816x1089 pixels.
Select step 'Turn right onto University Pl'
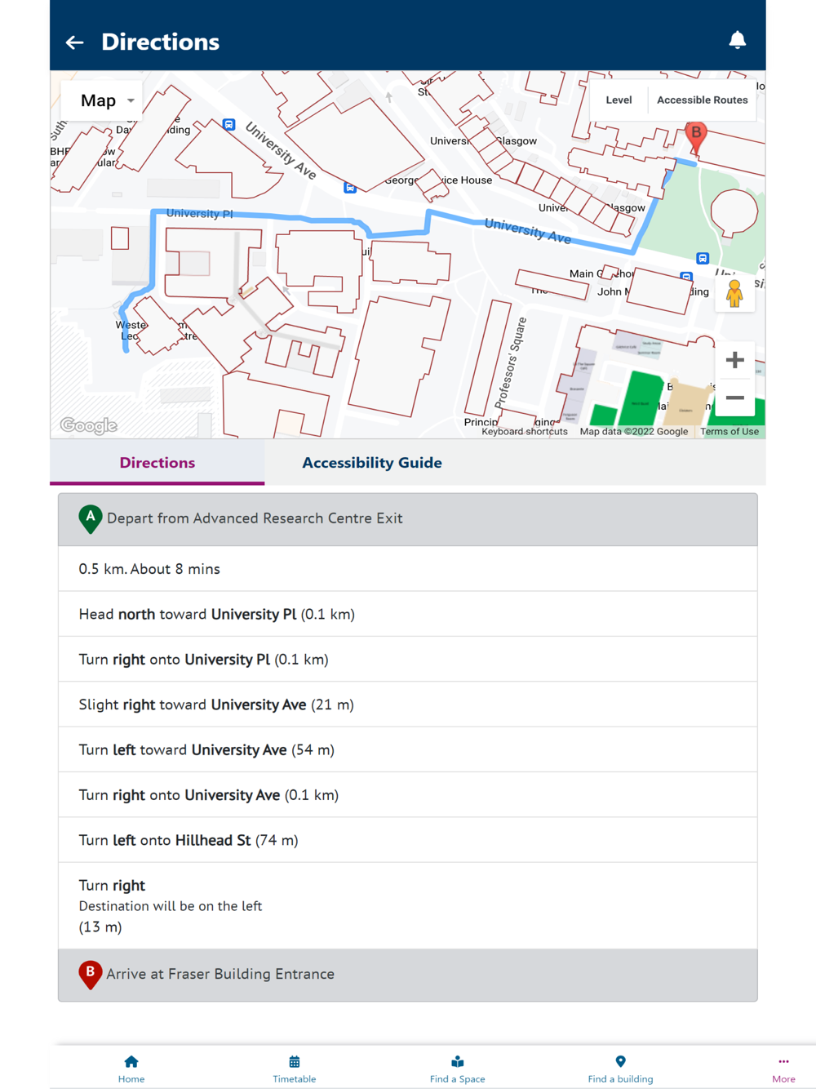pyautogui.click(x=408, y=660)
